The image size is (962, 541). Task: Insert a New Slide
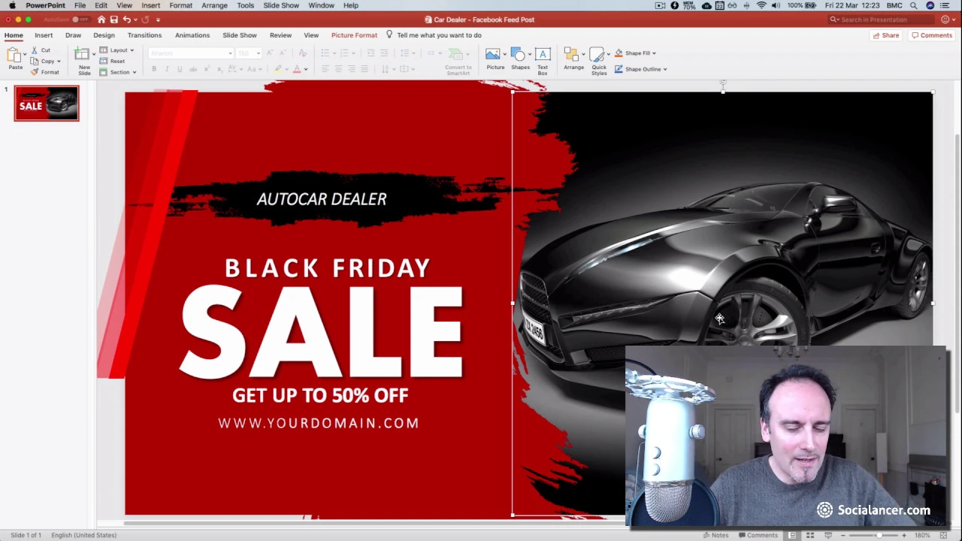(x=83, y=60)
